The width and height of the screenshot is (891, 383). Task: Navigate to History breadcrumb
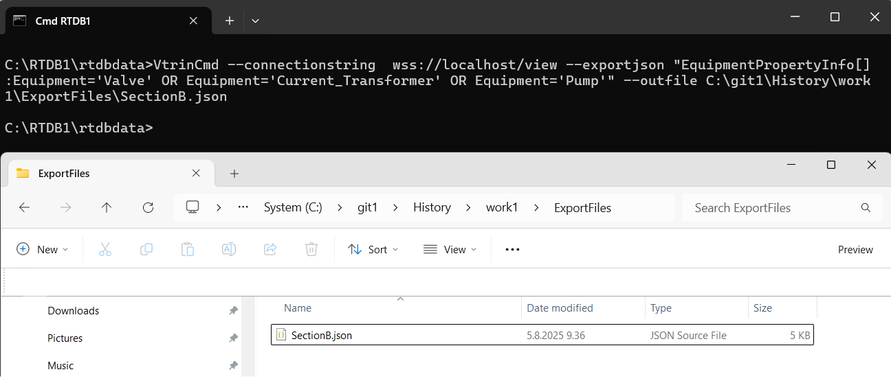point(432,207)
